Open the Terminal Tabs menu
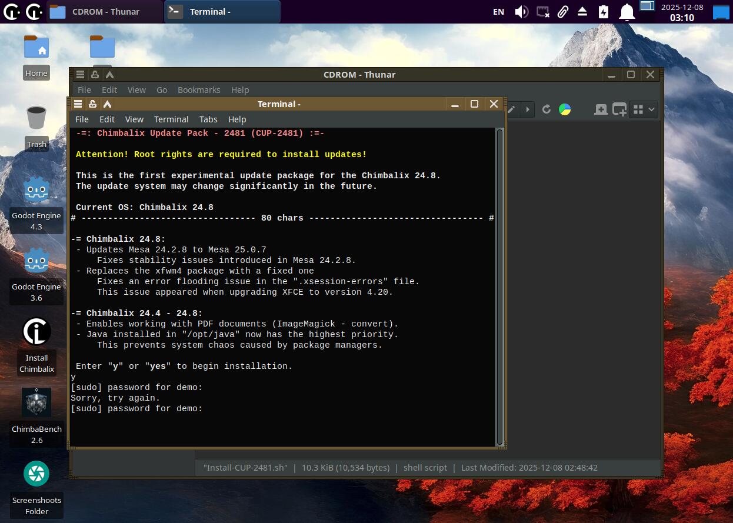Screen dimensions: 733x523 coord(208,119)
